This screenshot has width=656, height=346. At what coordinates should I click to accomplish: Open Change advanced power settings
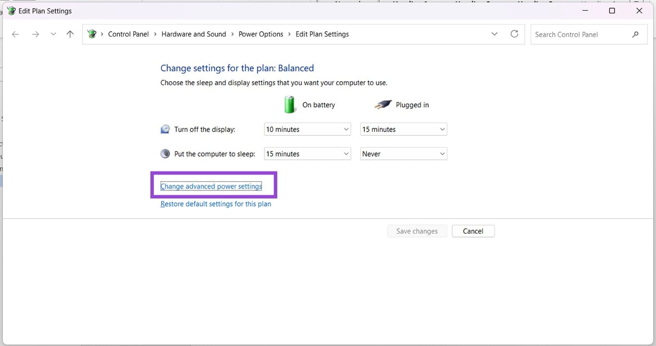coord(211,186)
